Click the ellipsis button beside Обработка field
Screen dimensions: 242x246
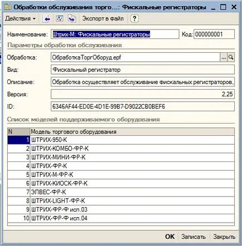click(224, 57)
